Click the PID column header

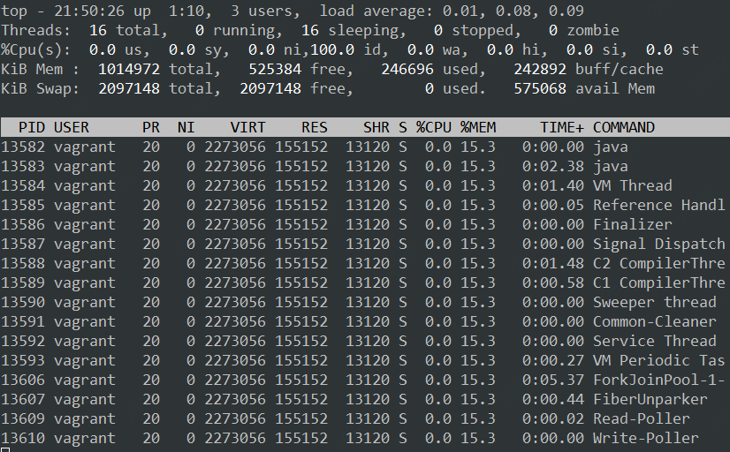(x=32, y=127)
